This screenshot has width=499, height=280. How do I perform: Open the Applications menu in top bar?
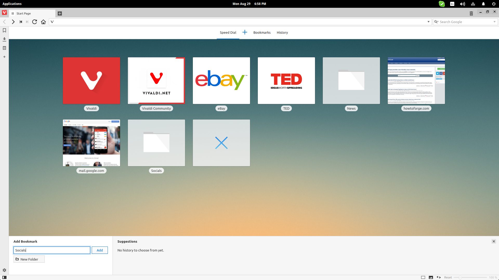12,4
